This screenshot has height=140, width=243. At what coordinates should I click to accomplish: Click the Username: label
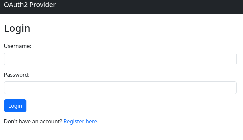pyautogui.click(x=18, y=46)
